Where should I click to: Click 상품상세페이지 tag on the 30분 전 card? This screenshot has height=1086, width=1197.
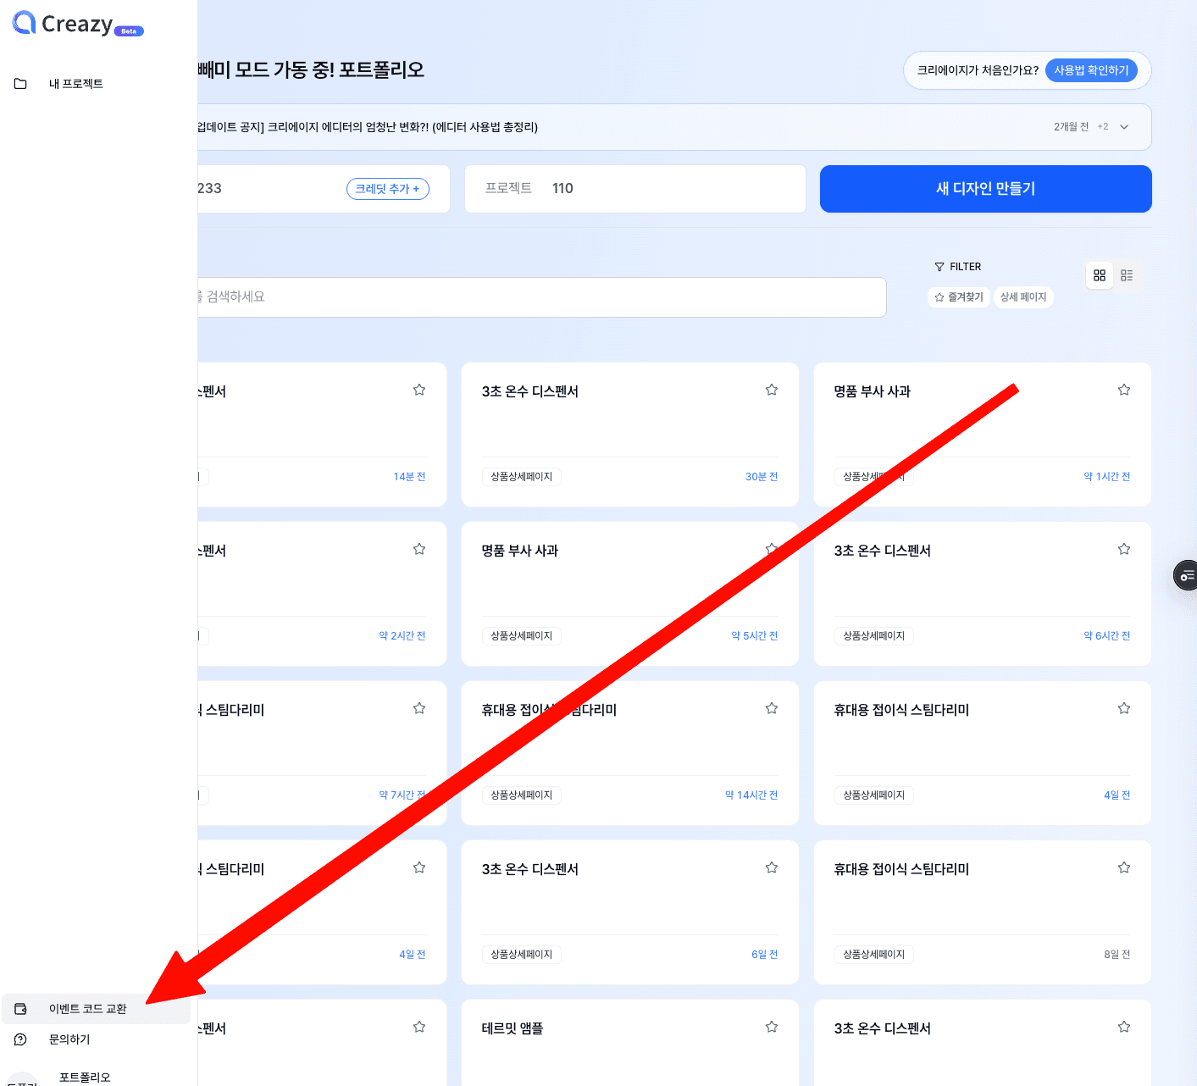[x=522, y=477]
